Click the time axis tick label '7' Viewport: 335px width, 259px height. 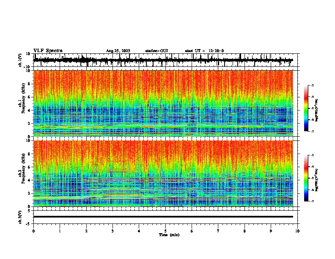[x=218, y=231]
